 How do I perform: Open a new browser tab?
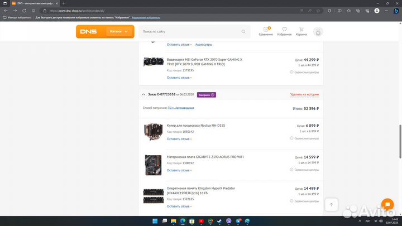[64, 3]
